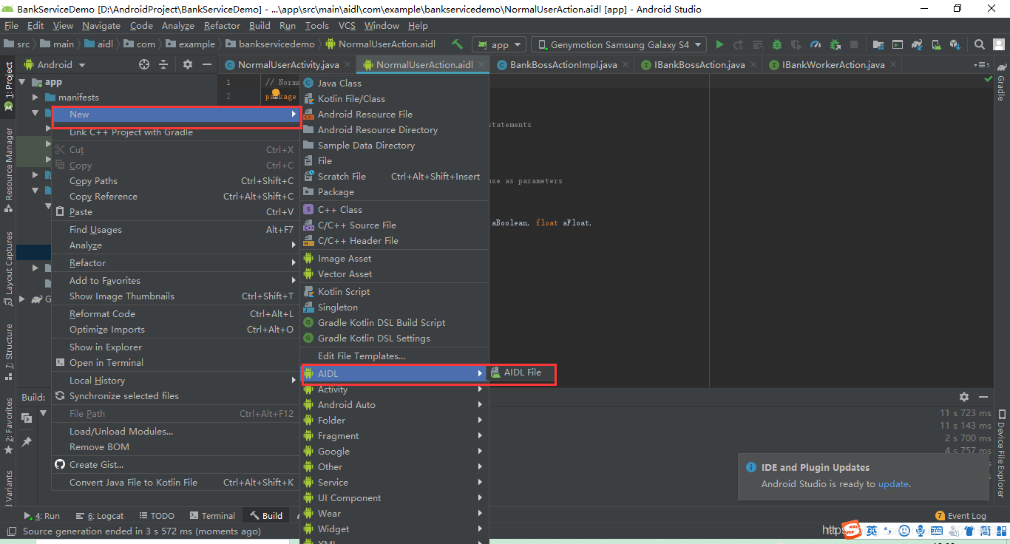Open Device File Explorer side panel
The width and height of the screenshot is (1010, 544).
1001,454
